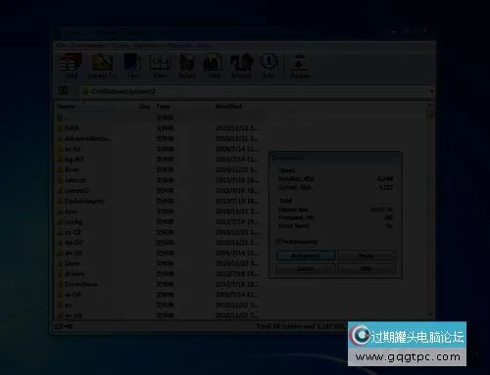
Task: Open the Options menu
Action: 179,45
